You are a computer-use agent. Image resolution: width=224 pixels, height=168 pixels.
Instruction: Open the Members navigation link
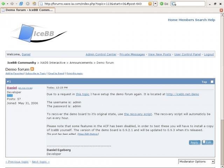[x=187, y=20]
